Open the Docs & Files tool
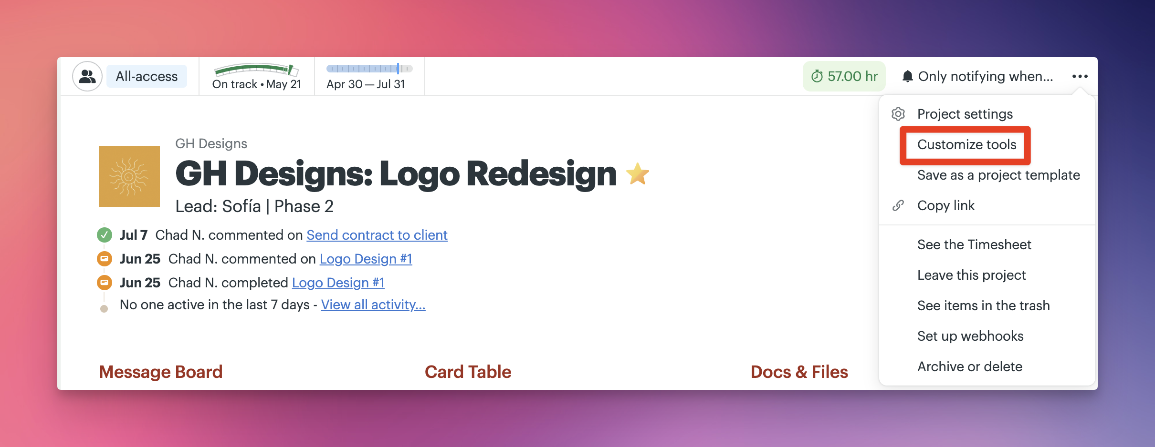Viewport: 1155px width, 447px height. click(x=799, y=372)
